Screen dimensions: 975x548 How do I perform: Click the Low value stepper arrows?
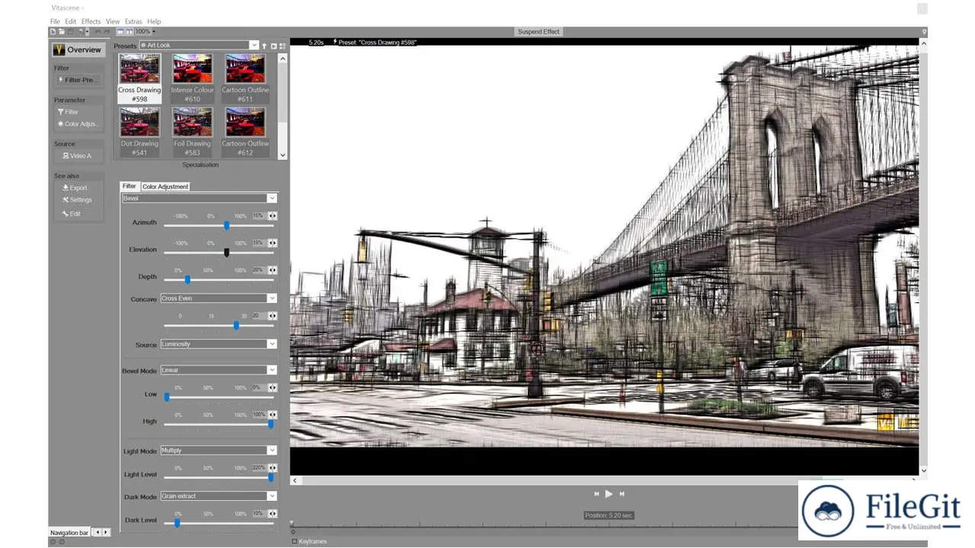272,387
